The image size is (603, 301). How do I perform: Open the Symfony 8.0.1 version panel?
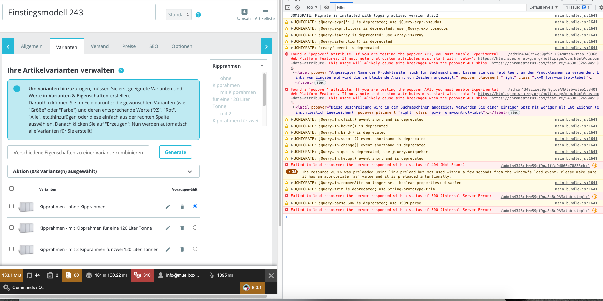(252, 287)
